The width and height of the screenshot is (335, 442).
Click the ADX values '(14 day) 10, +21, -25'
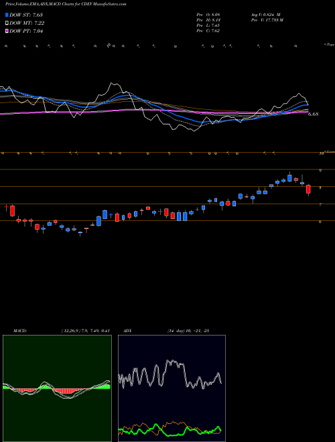188,331
